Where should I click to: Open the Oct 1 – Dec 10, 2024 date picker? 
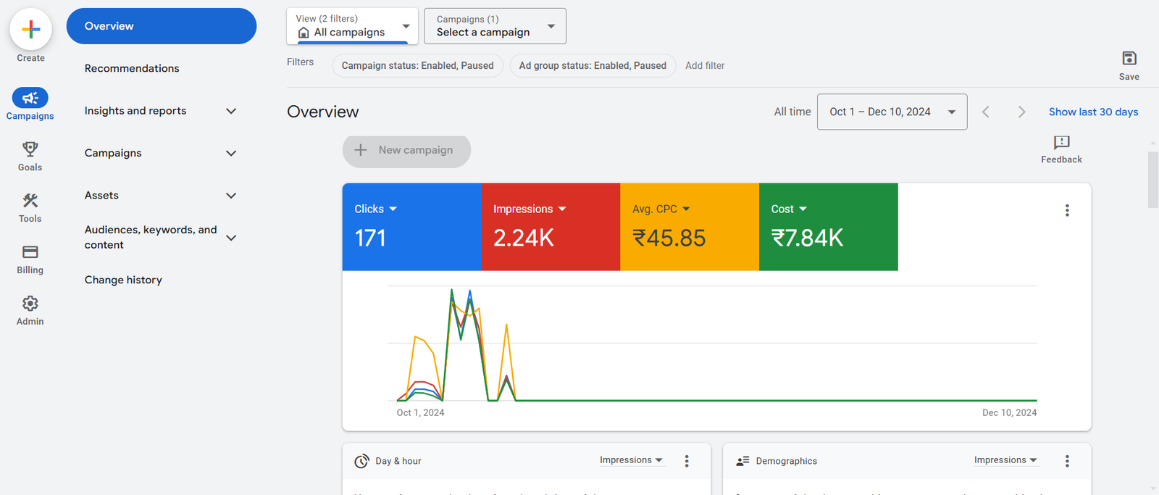(892, 112)
